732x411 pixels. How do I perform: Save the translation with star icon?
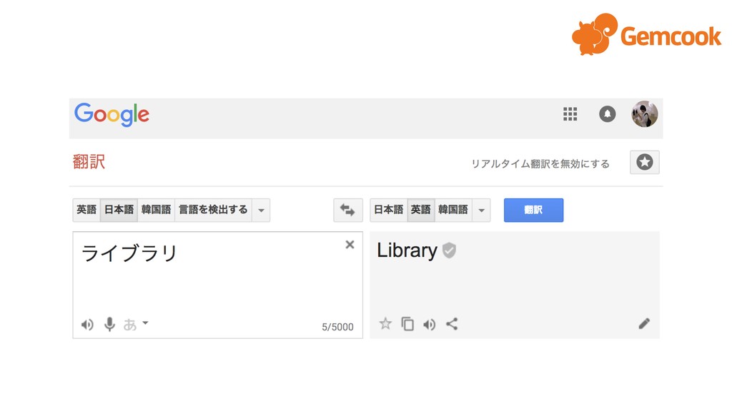pyautogui.click(x=385, y=323)
